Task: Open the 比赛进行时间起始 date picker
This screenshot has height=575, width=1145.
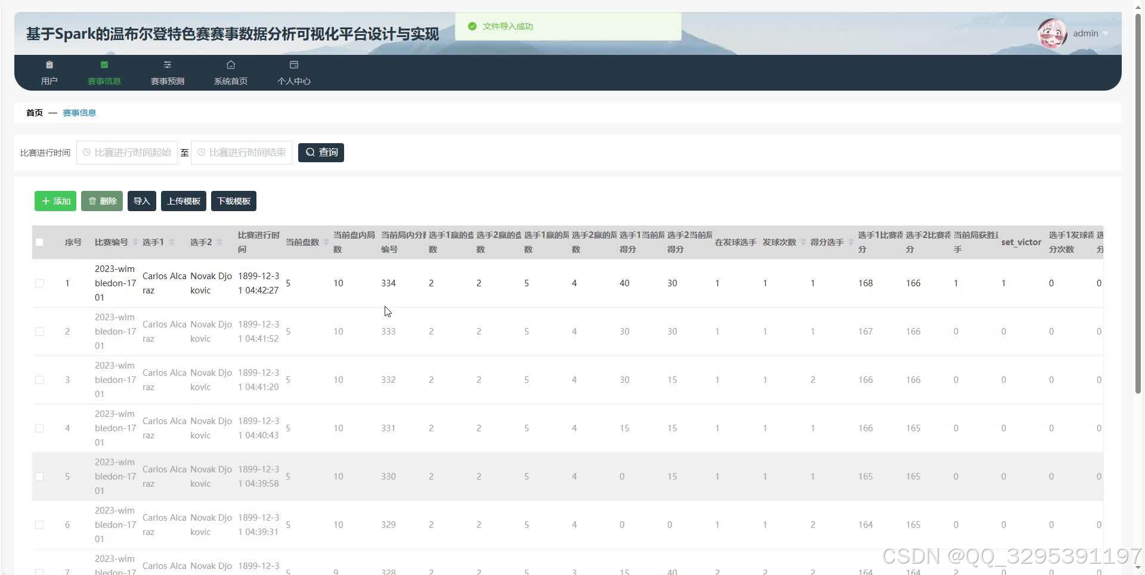Action: tap(127, 153)
